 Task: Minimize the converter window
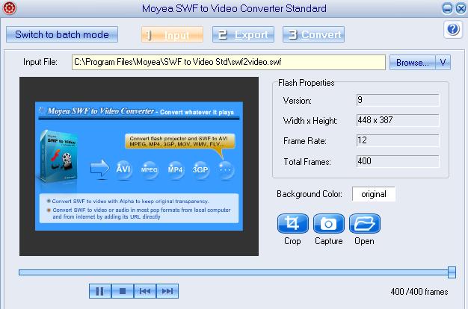point(447,8)
